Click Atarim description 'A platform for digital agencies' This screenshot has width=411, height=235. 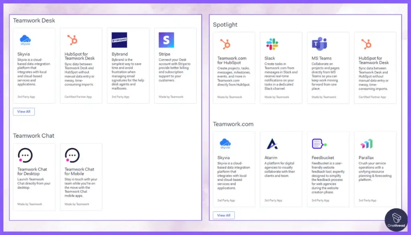tap(280, 170)
